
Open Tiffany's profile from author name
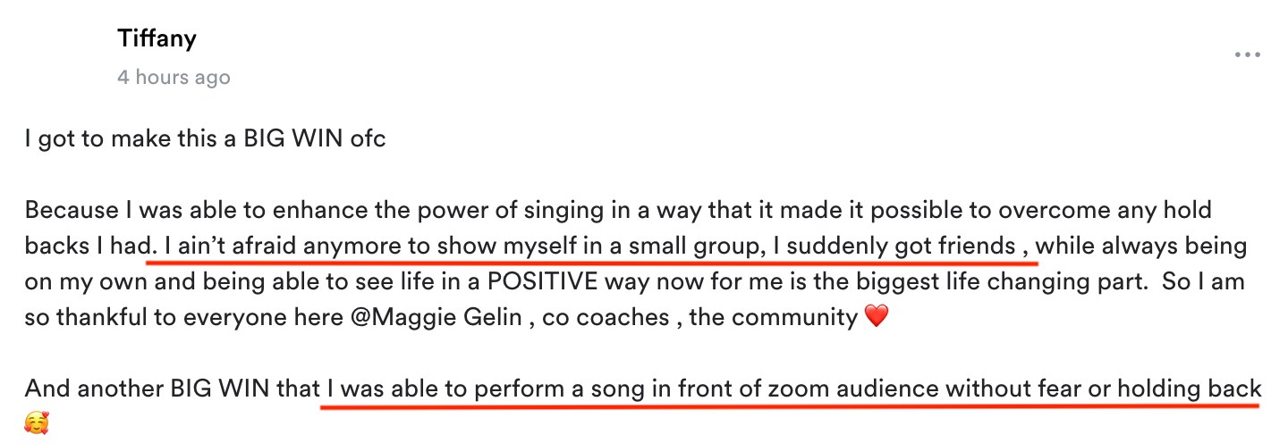point(157,38)
